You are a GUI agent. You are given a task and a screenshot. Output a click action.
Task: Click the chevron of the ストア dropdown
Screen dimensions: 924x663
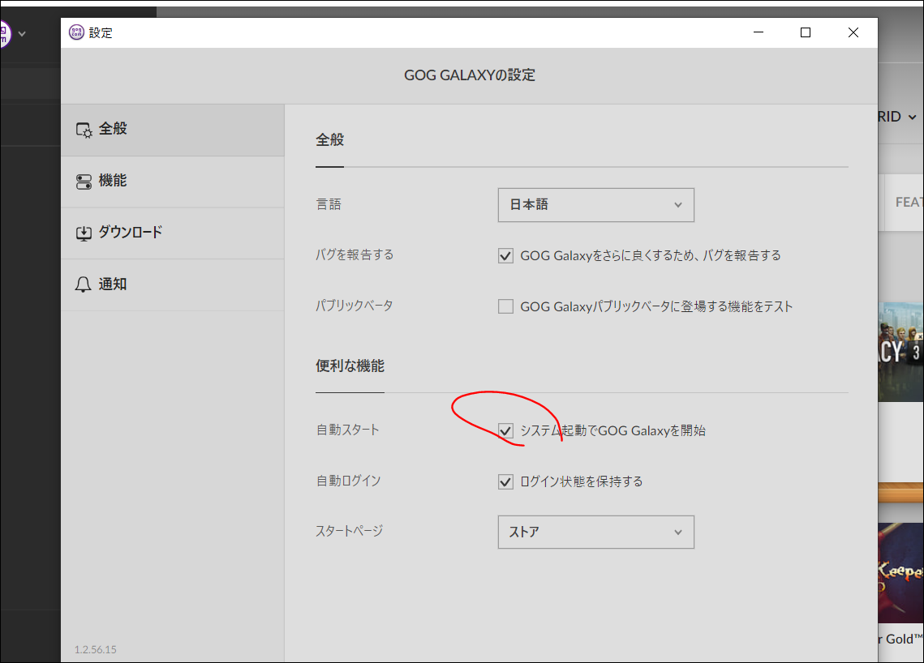click(x=677, y=533)
